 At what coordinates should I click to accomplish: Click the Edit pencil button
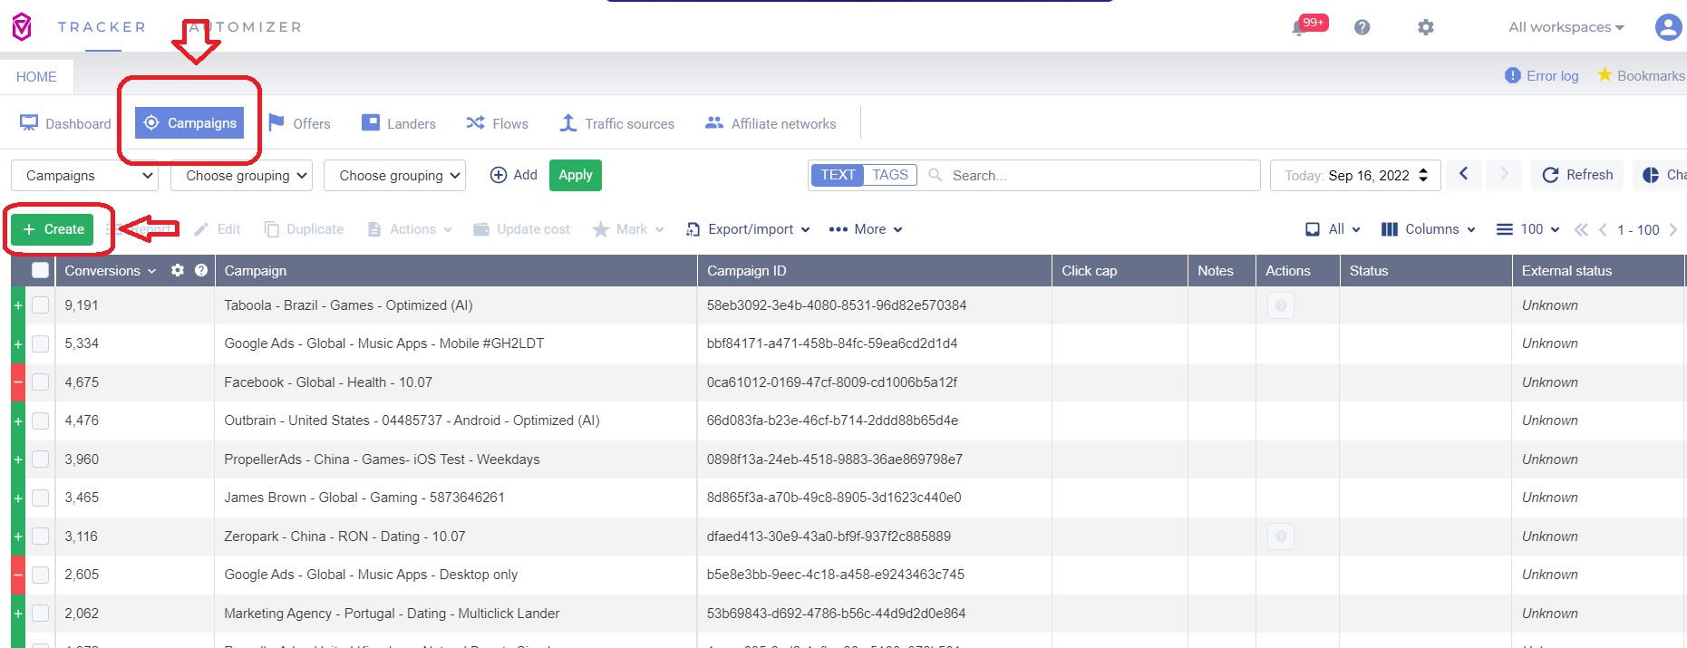pyautogui.click(x=217, y=229)
